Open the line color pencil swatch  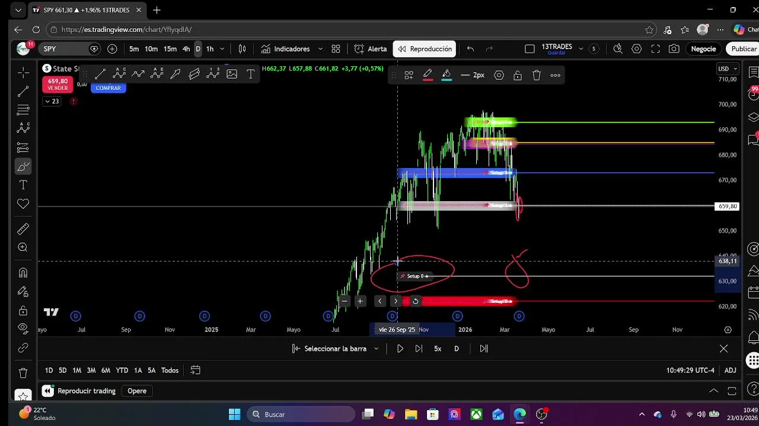(428, 75)
